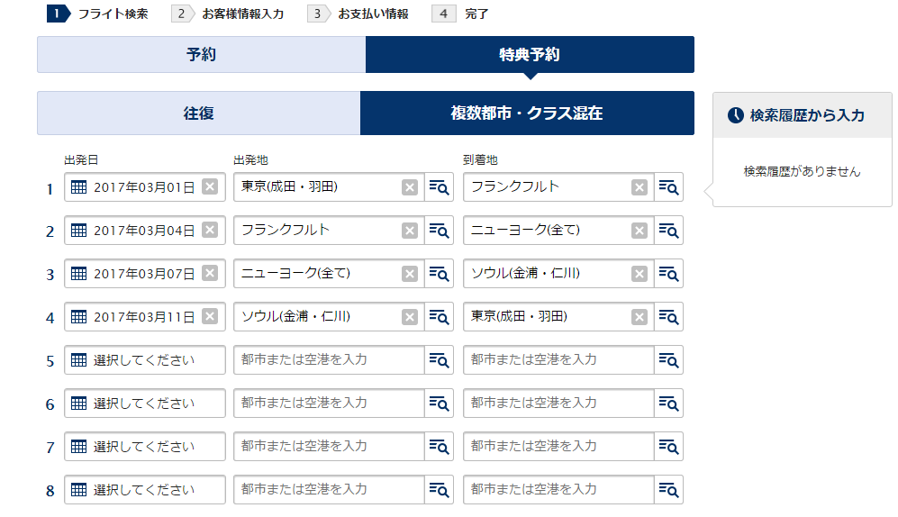
Task: Select the 往復 trip type tab
Action: (199, 113)
